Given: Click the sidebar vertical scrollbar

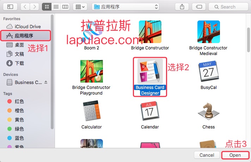Looking at the screenshot, I should (52, 72).
